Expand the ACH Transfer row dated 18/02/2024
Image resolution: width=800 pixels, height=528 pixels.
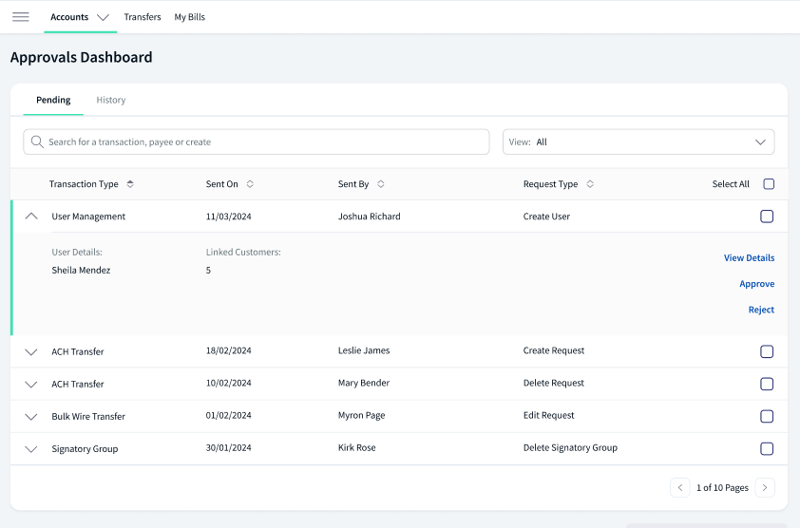point(31,352)
